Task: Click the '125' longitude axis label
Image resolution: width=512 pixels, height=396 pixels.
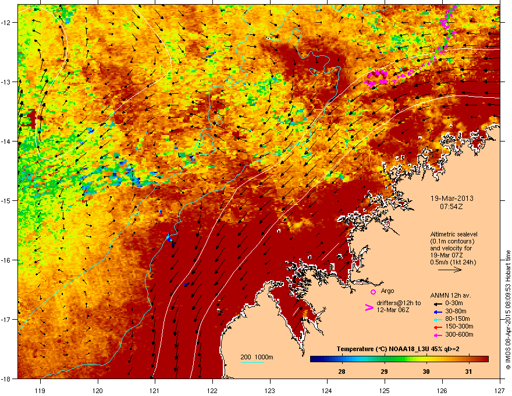Action: tap(385, 391)
